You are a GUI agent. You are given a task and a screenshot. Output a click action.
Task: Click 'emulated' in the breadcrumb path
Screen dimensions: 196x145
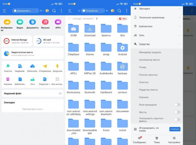tap(88, 19)
